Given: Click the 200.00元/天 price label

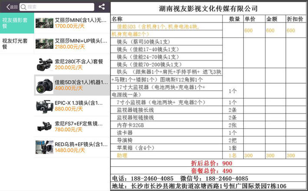Looking at the screenshot, I should click(x=69, y=68).
